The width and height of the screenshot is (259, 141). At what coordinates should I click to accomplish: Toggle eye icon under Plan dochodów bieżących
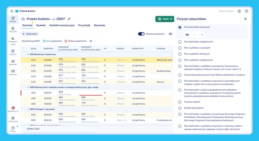pos(187,35)
